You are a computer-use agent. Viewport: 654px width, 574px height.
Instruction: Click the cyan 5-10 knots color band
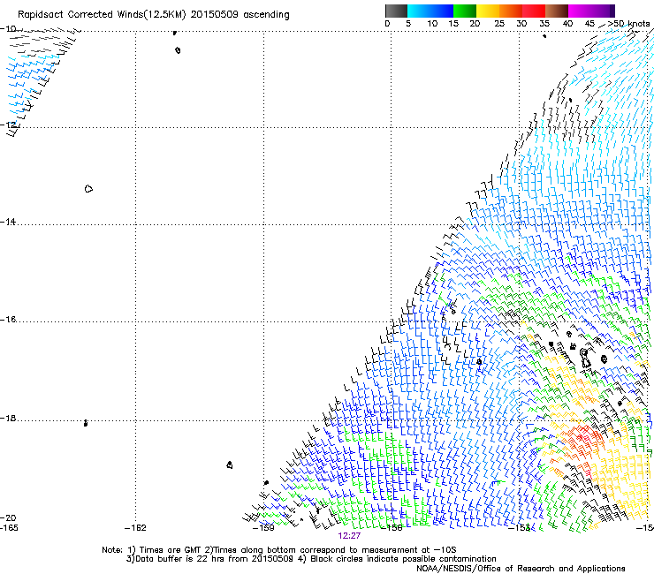click(x=419, y=11)
